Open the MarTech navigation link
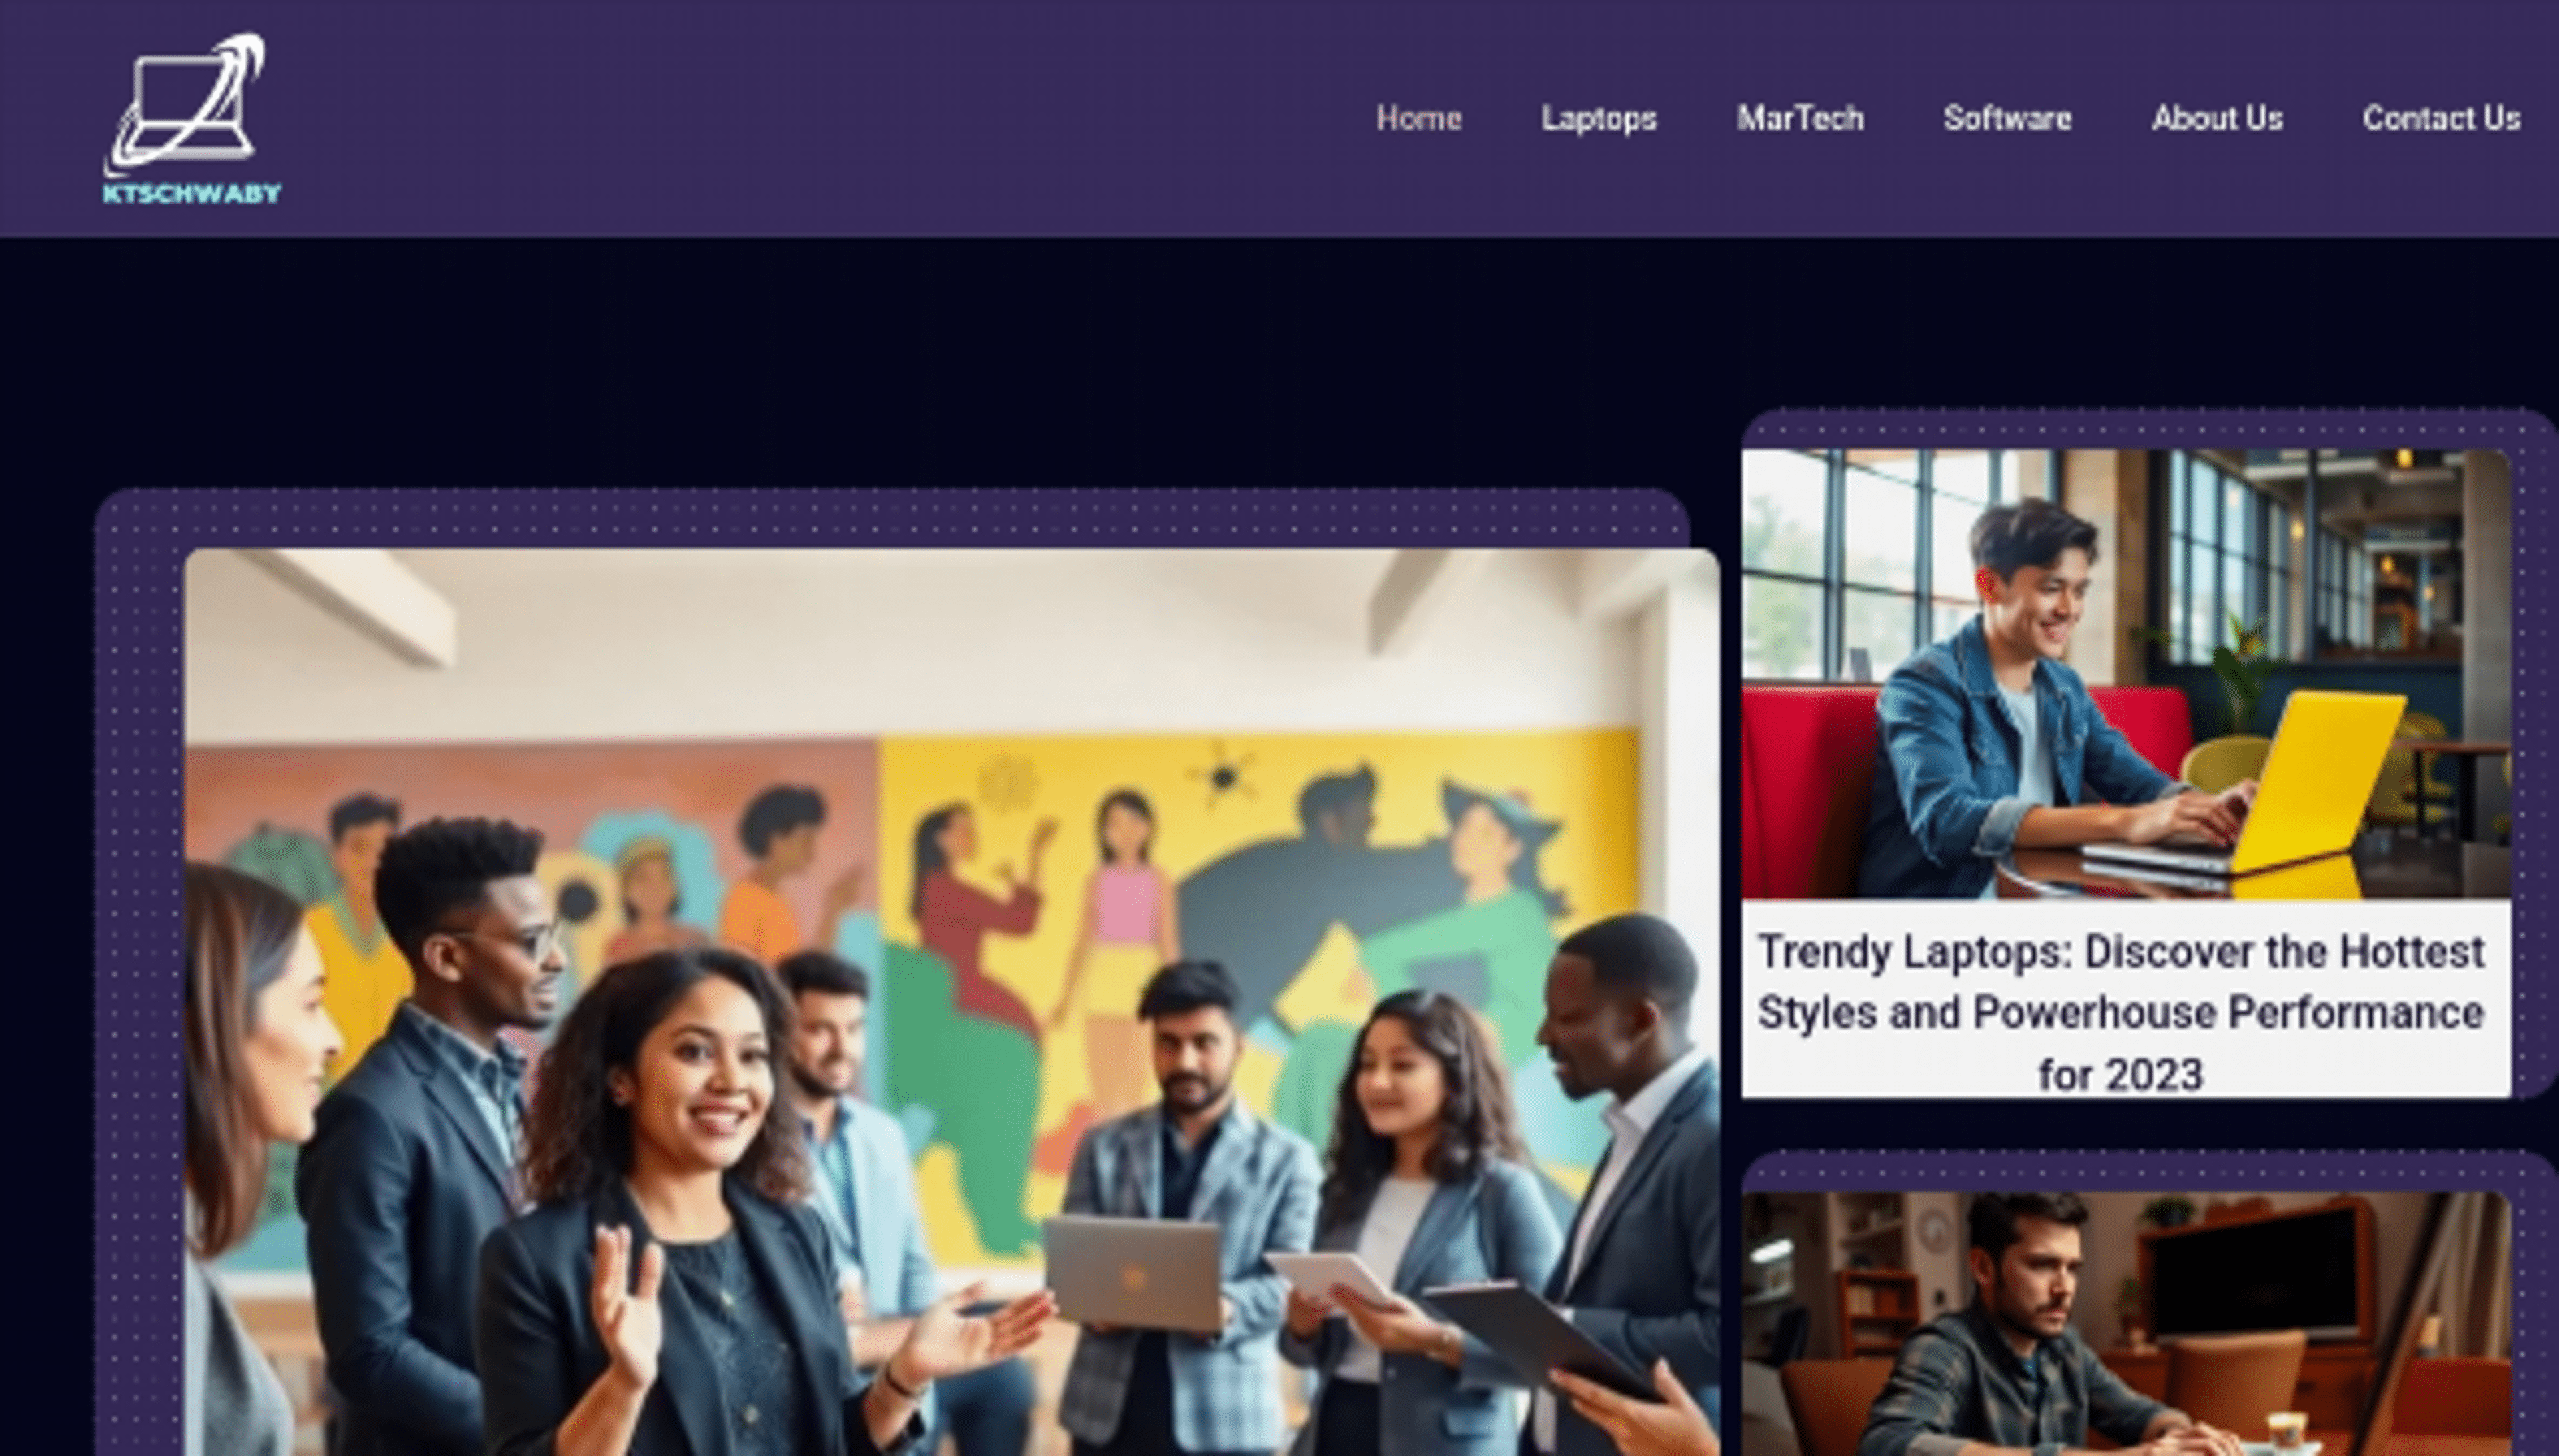Screen dimensions: 2559x1456 (1800, 118)
